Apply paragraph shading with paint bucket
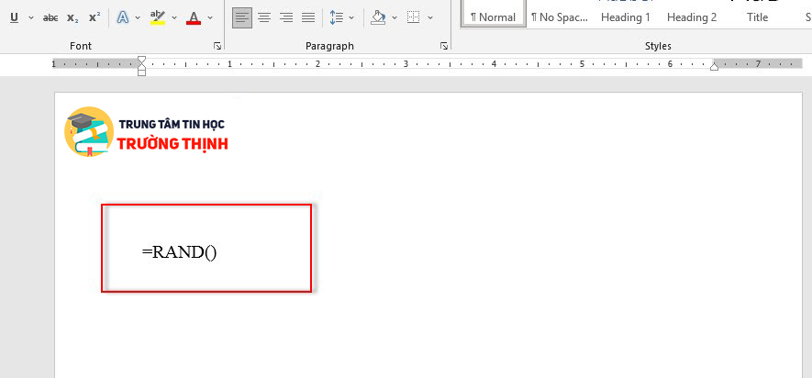 click(x=379, y=17)
